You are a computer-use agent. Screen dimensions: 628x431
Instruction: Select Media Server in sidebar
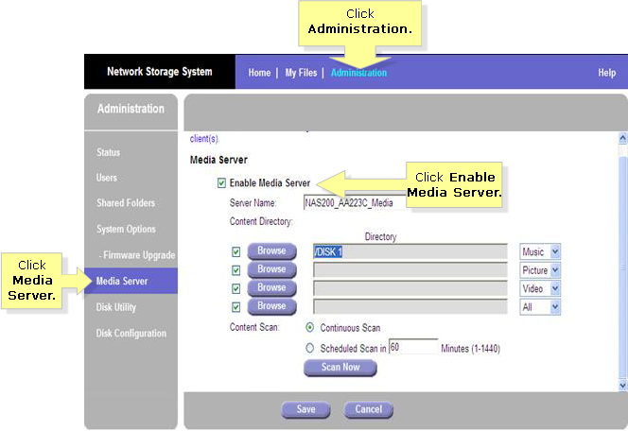pyautogui.click(x=131, y=281)
